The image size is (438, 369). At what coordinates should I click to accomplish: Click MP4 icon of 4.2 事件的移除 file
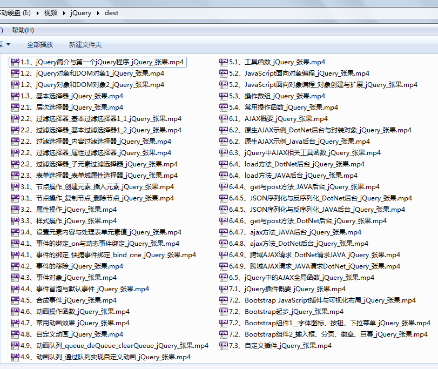pyautogui.click(x=15, y=266)
